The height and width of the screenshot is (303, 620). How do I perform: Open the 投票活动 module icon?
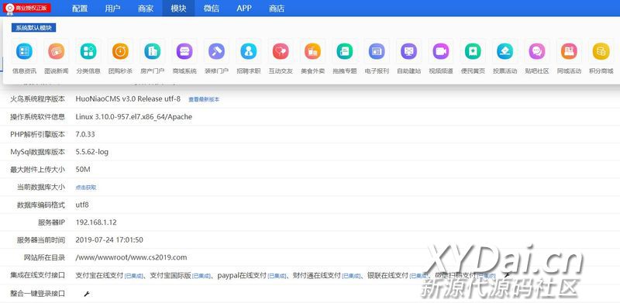(505, 51)
